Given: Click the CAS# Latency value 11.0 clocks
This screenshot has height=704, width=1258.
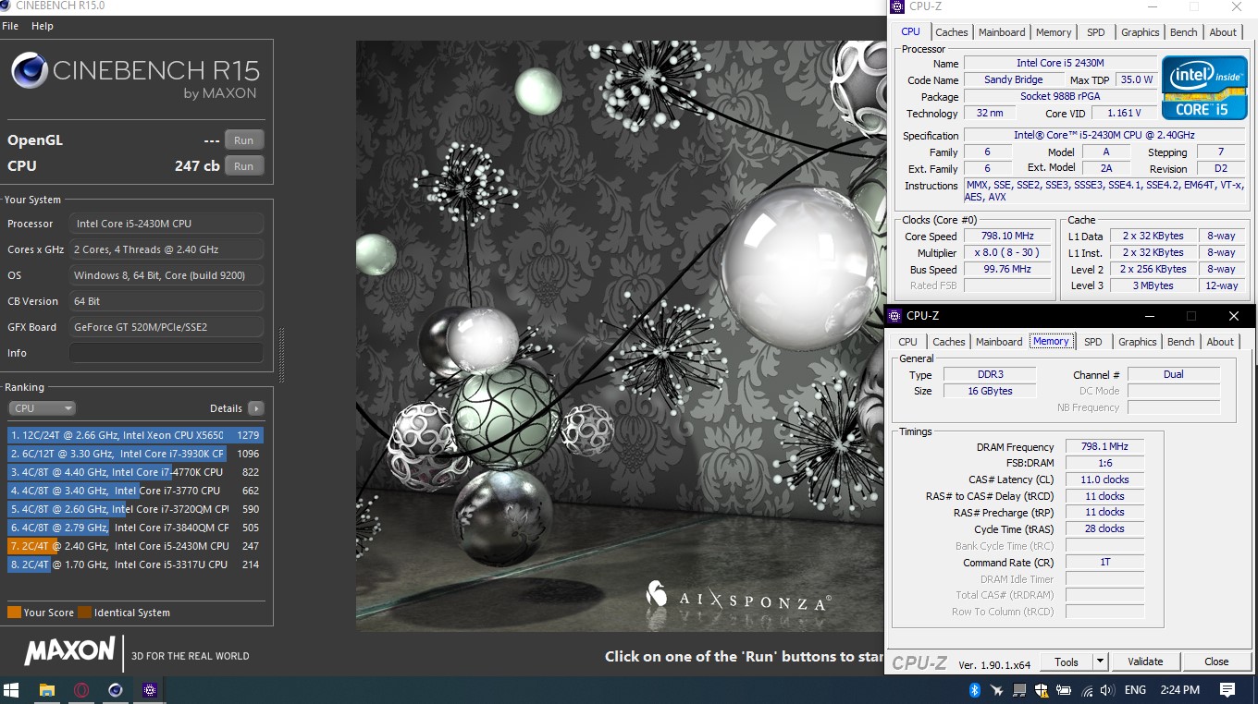Looking at the screenshot, I should pyautogui.click(x=1104, y=479).
